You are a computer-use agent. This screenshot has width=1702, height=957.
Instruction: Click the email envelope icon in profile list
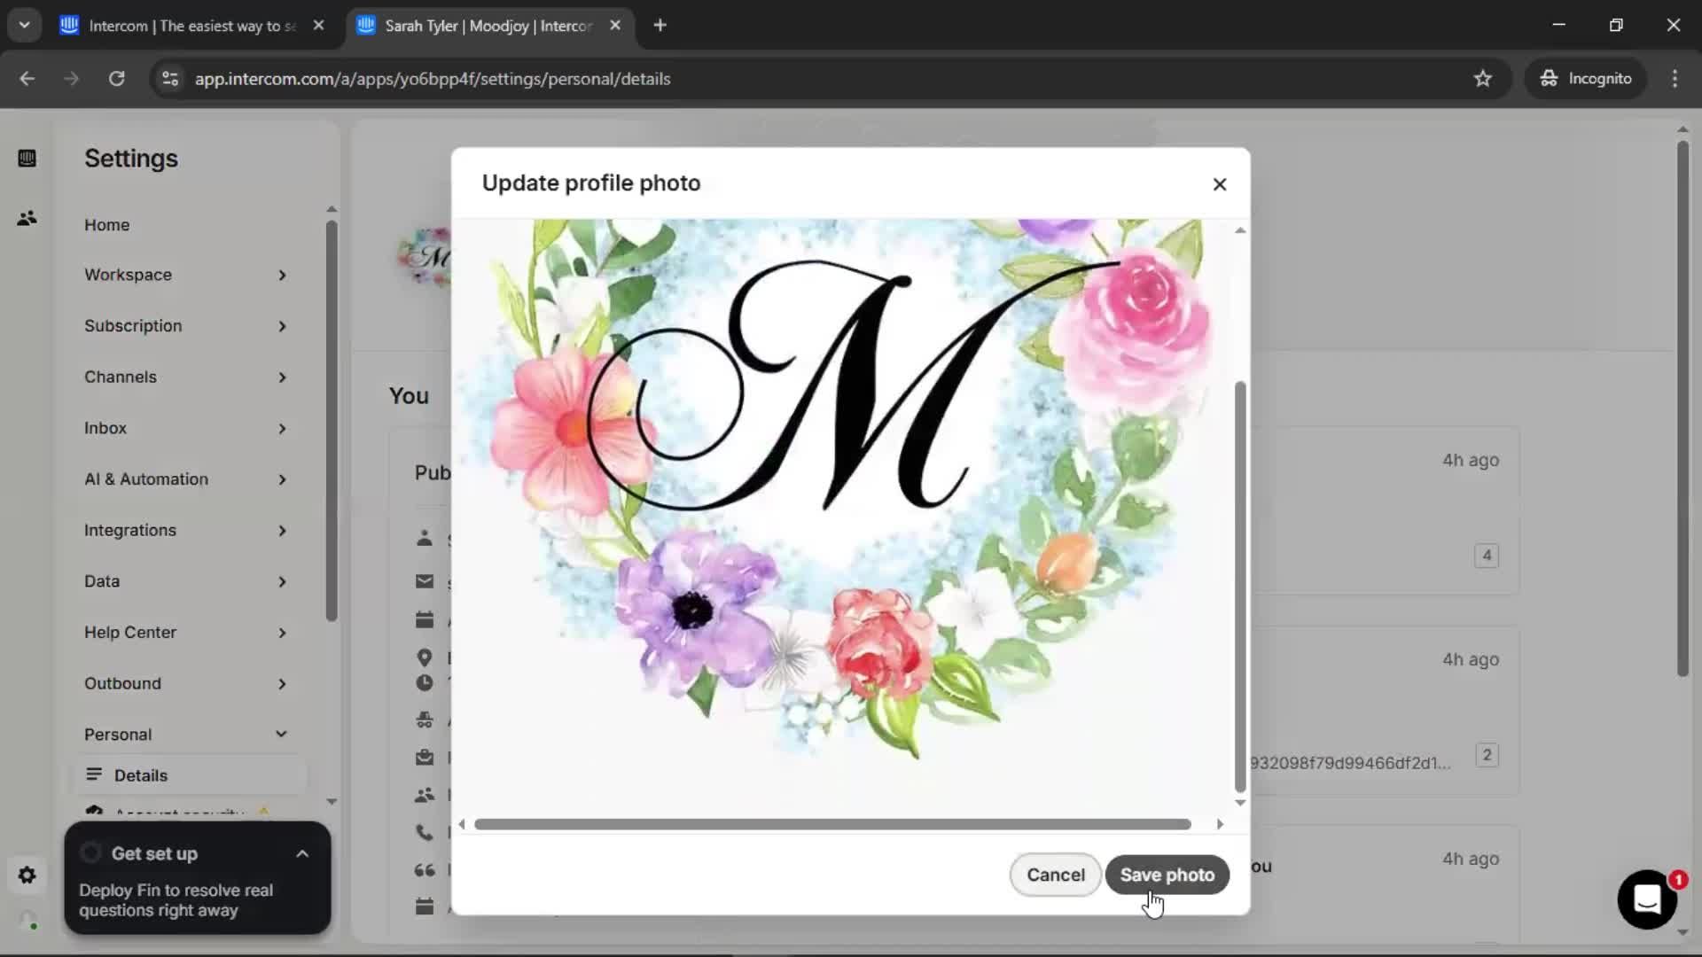point(425,582)
